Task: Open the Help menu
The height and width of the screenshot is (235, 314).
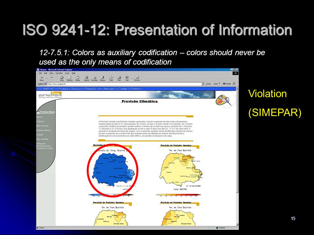Action: tap(74, 73)
